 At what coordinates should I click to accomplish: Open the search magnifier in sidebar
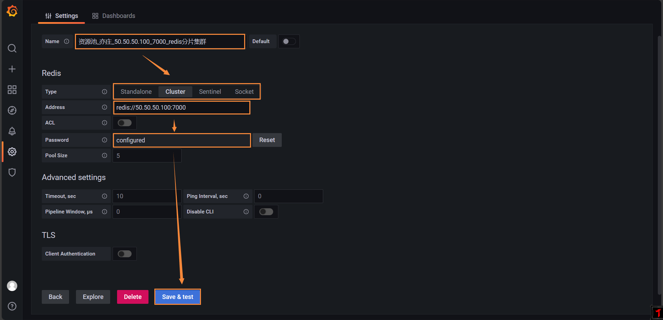(x=12, y=48)
